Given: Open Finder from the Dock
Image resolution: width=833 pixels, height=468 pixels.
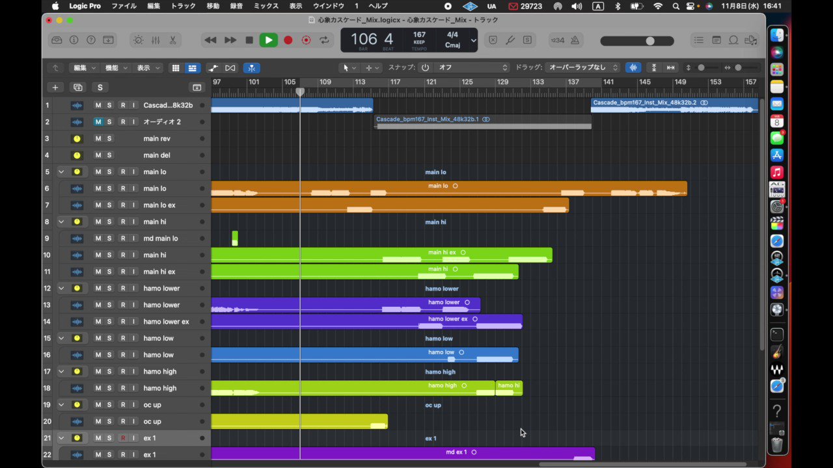Looking at the screenshot, I should point(777,35).
